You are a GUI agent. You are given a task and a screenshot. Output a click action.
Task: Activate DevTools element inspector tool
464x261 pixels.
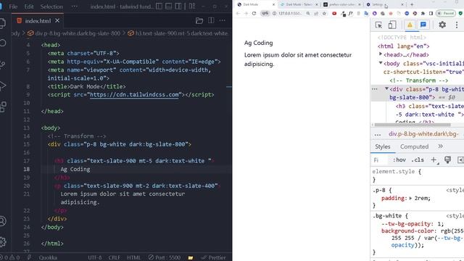[378, 25]
